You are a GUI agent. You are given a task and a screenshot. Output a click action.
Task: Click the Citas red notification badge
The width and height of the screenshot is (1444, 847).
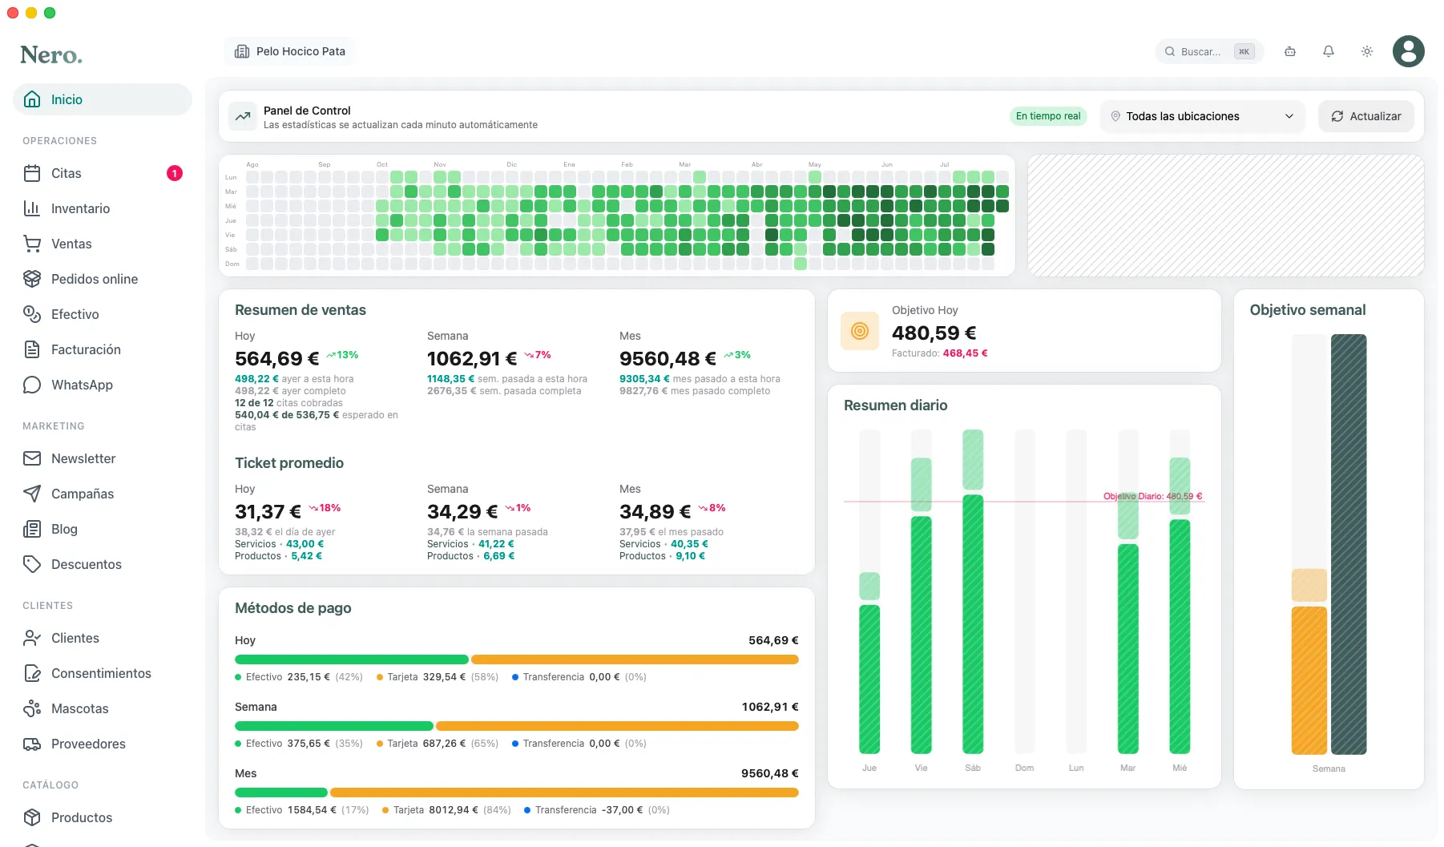click(x=175, y=173)
